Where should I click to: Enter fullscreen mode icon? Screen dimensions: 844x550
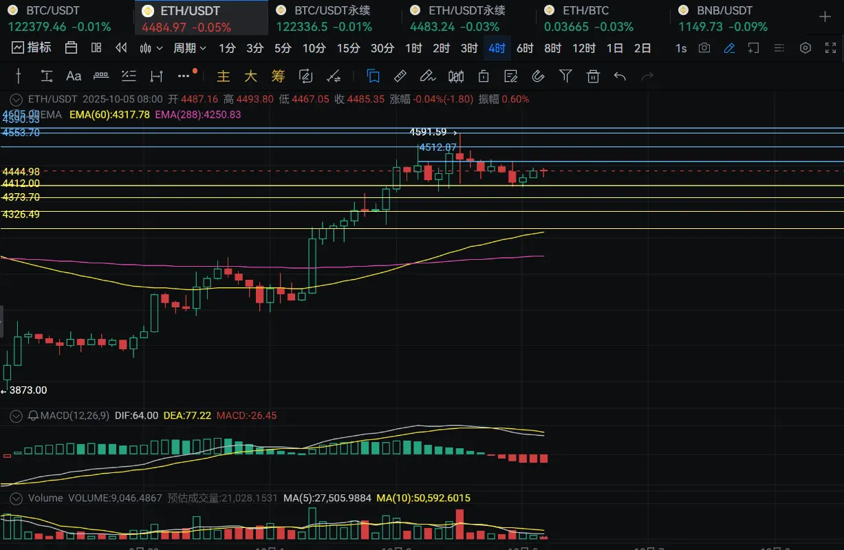pyautogui.click(x=830, y=48)
